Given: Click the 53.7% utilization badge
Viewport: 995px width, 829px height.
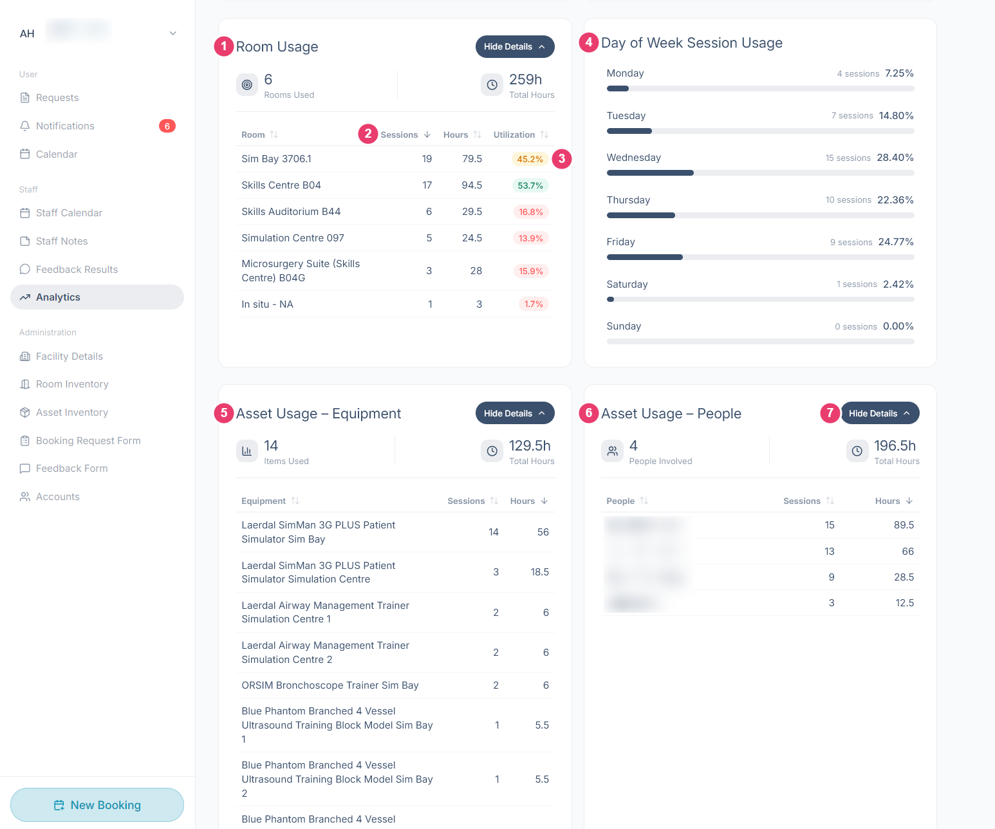Looking at the screenshot, I should pyautogui.click(x=530, y=185).
